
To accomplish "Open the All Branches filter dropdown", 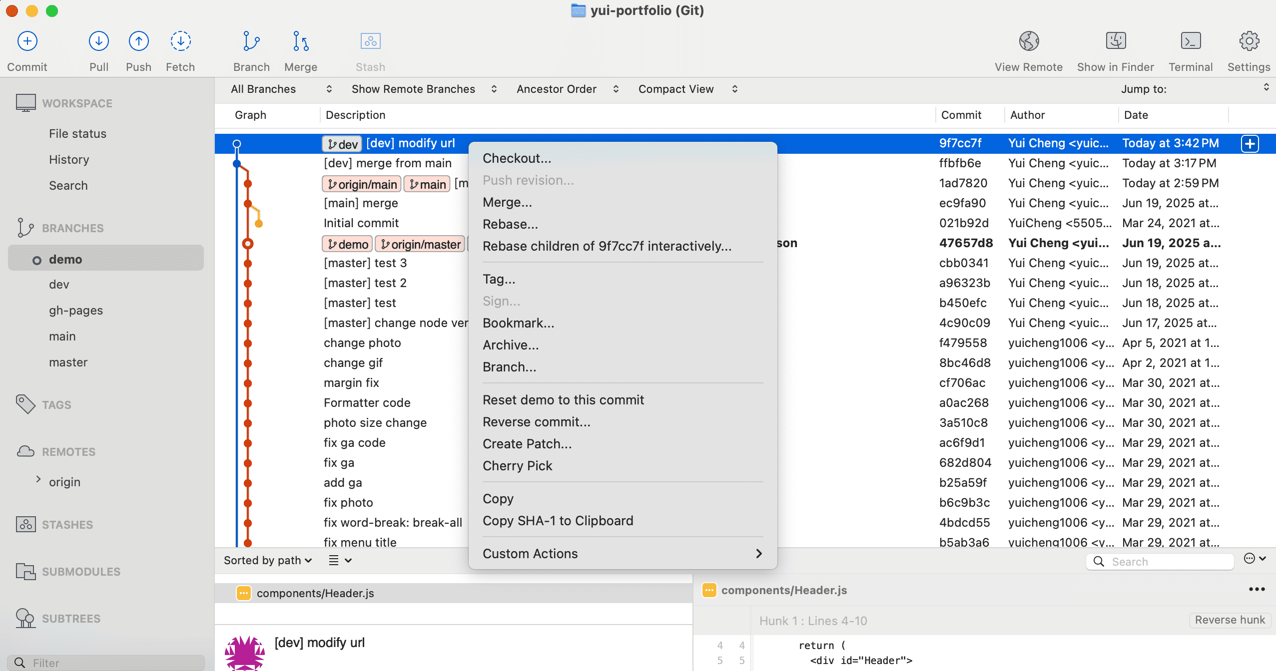I will pos(281,89).
